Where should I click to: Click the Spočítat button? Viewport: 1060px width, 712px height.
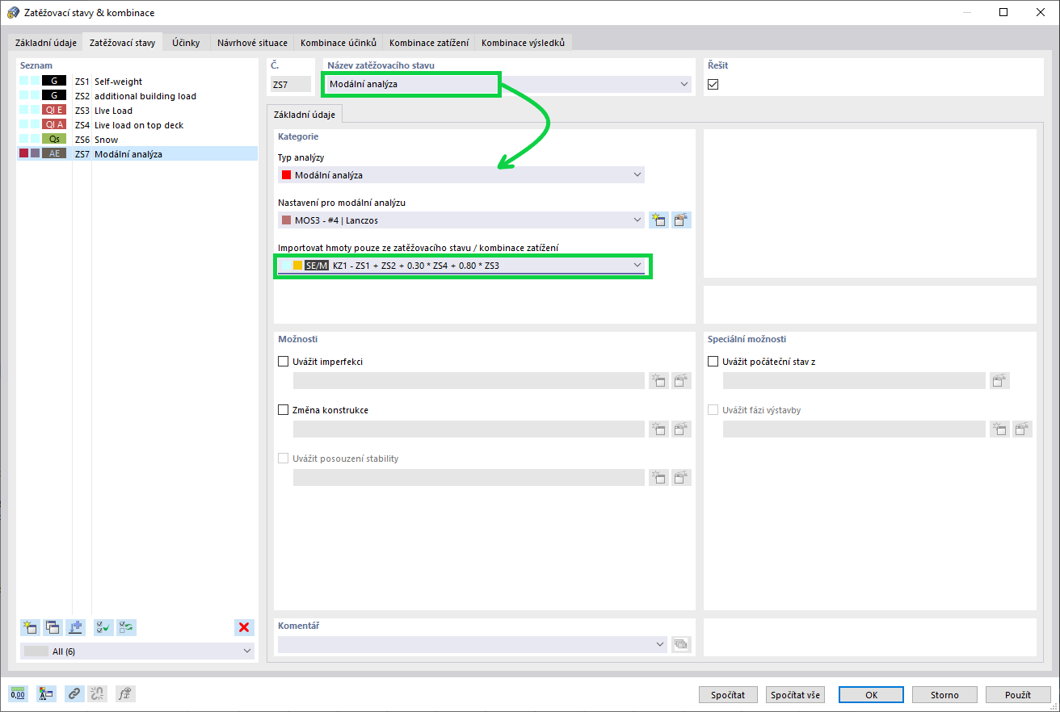728,694
